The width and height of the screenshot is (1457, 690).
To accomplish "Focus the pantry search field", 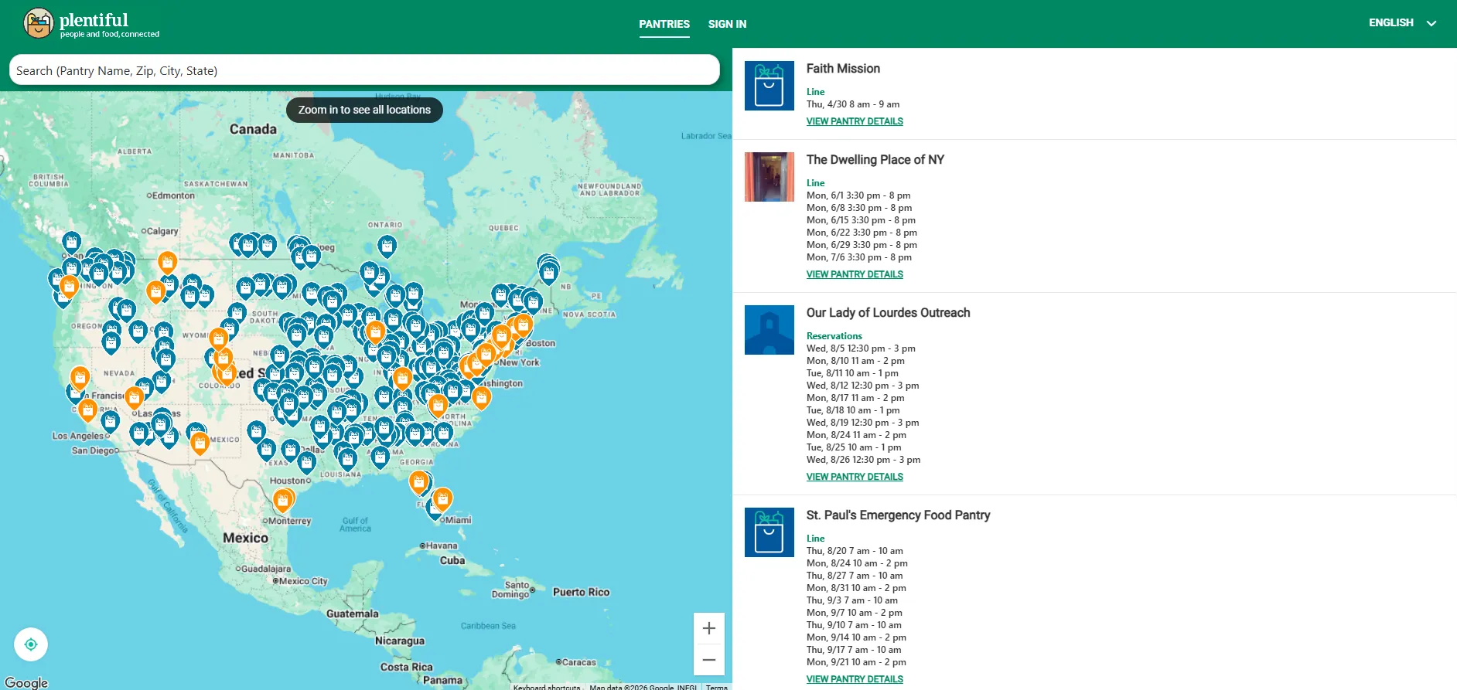I will click(364, 70).
